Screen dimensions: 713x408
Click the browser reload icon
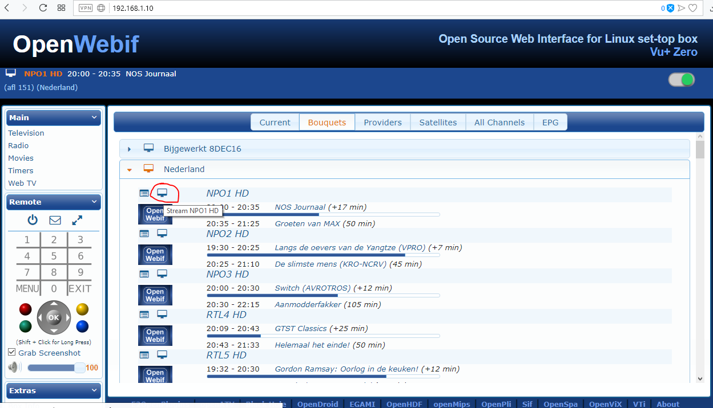[x=43, y=8]
